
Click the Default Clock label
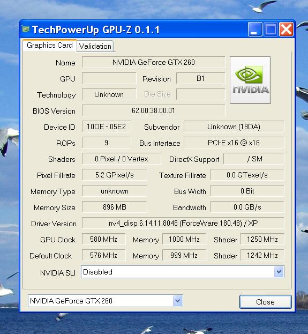[51, 256]
